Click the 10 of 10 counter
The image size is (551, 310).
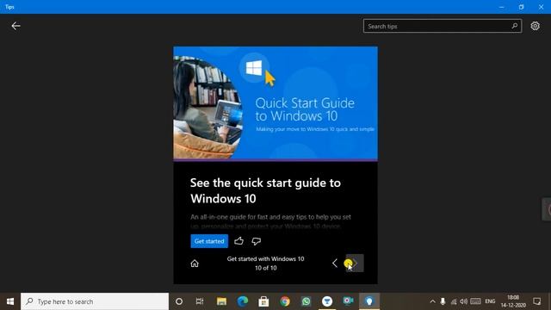[x=266, y=268]
